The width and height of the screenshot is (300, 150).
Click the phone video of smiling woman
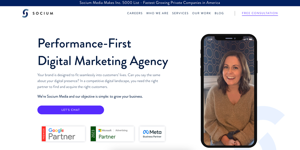click(229, 91)
